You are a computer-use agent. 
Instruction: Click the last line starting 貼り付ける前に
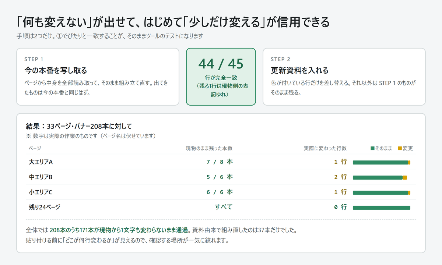(x=127, y=241)
